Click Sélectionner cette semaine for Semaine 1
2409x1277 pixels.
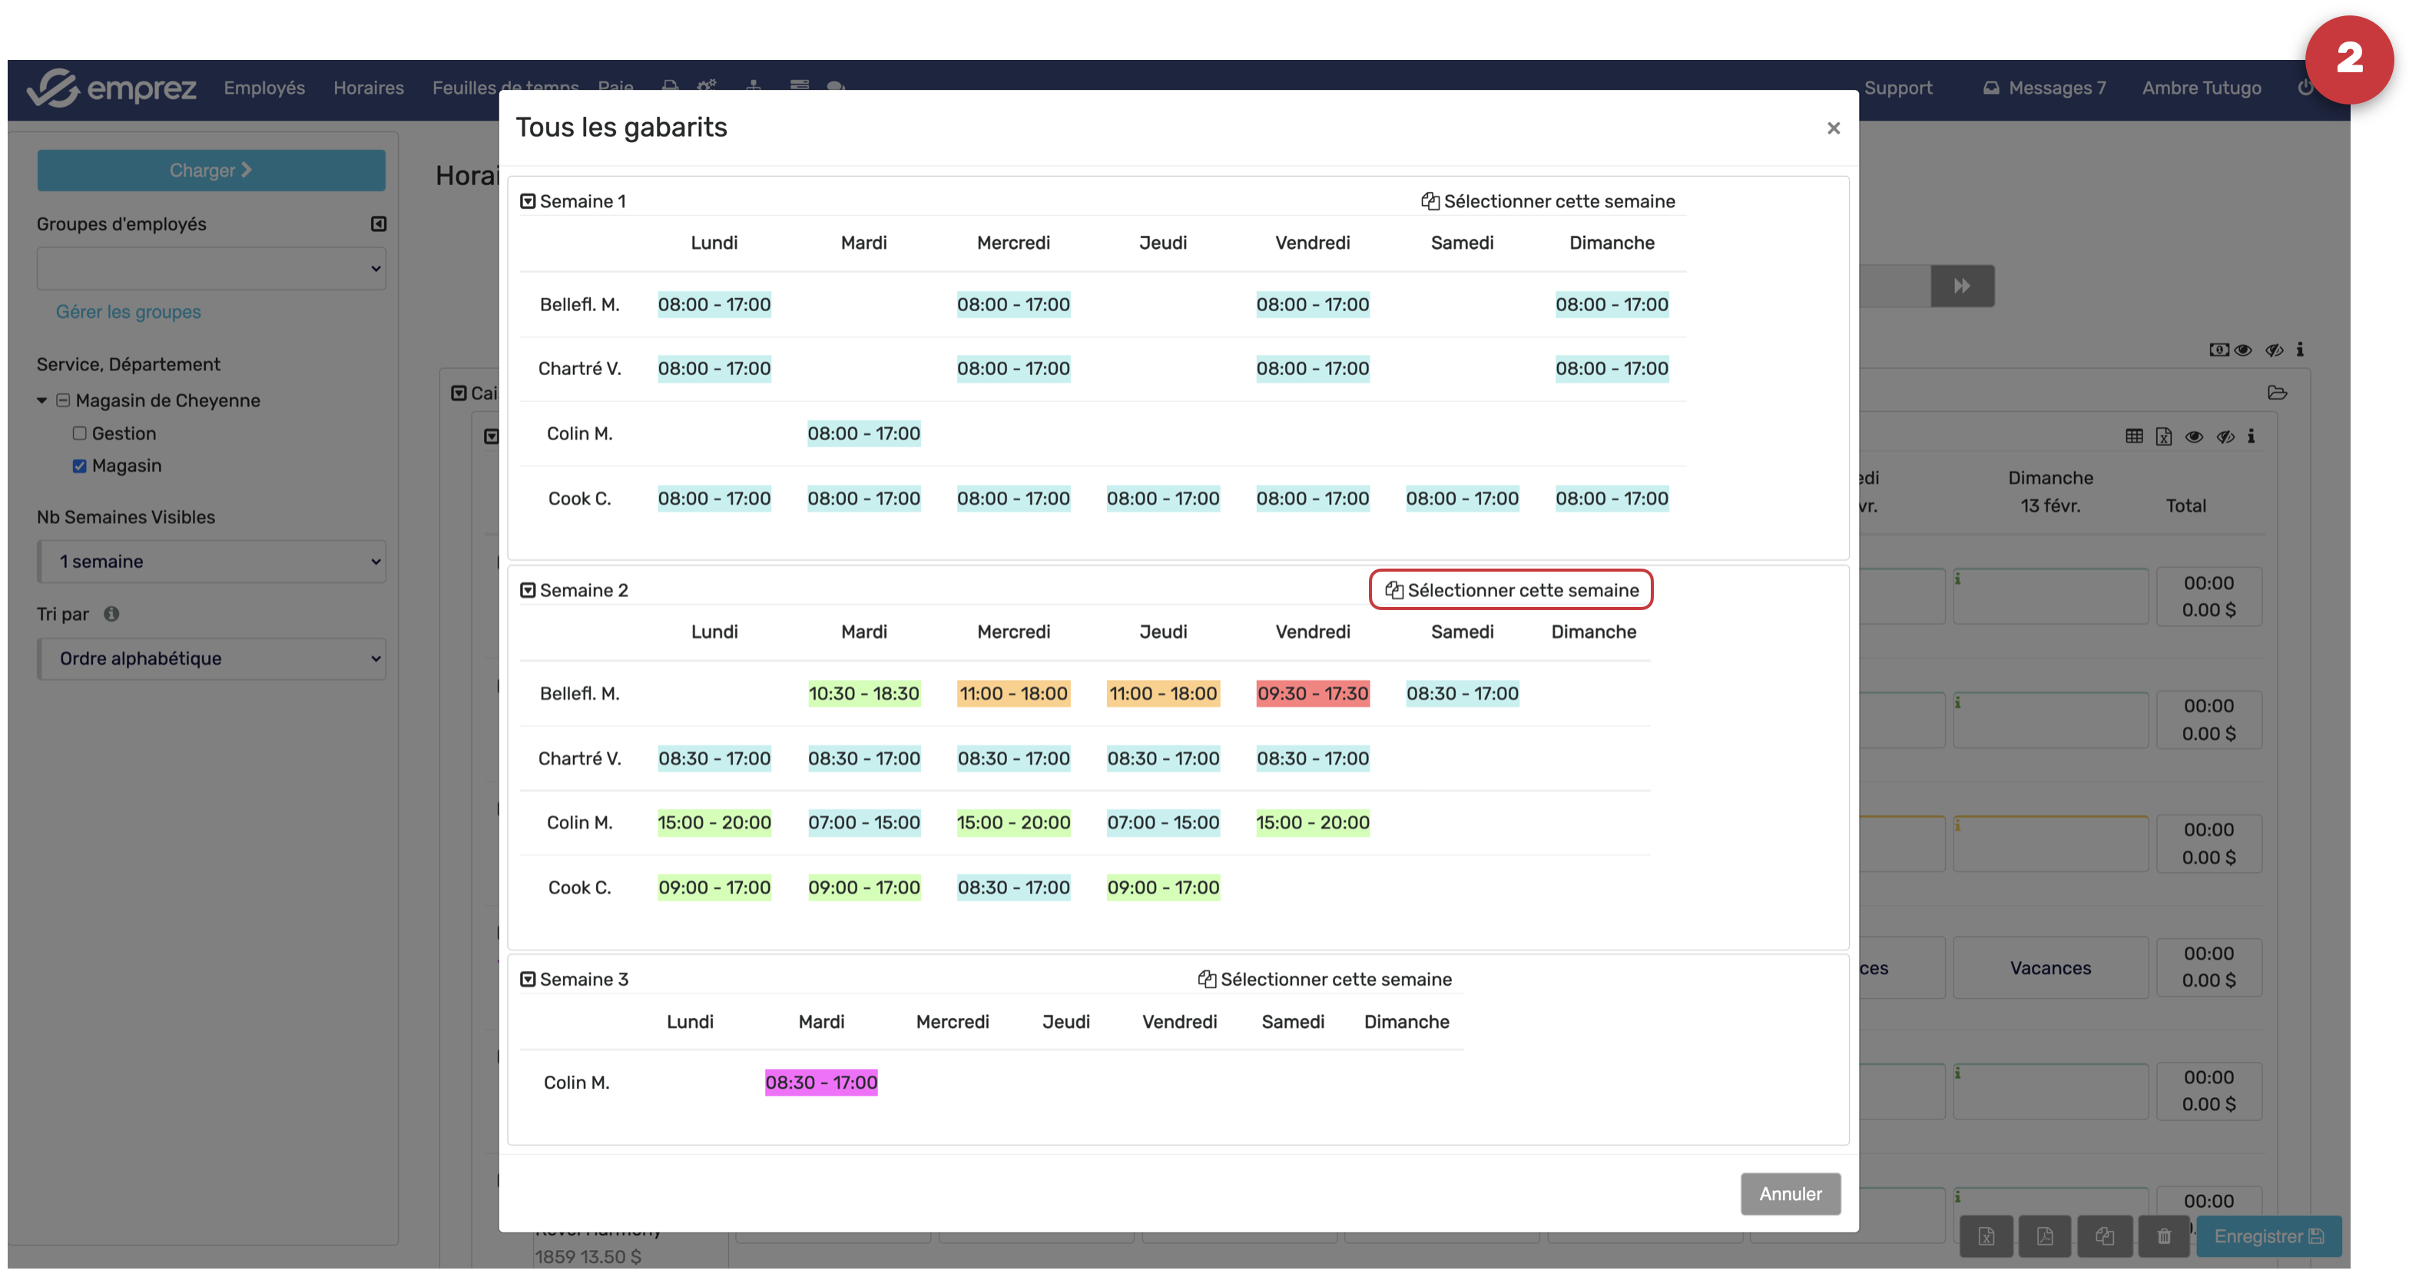pos(1548,201)
